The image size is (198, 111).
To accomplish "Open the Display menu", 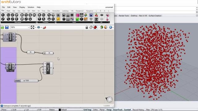I will 22,7.
